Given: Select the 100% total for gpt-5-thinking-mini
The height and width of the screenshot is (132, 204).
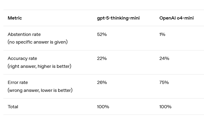Looking at the screenshot, I should pyautogui.click(x=103, y=107).
